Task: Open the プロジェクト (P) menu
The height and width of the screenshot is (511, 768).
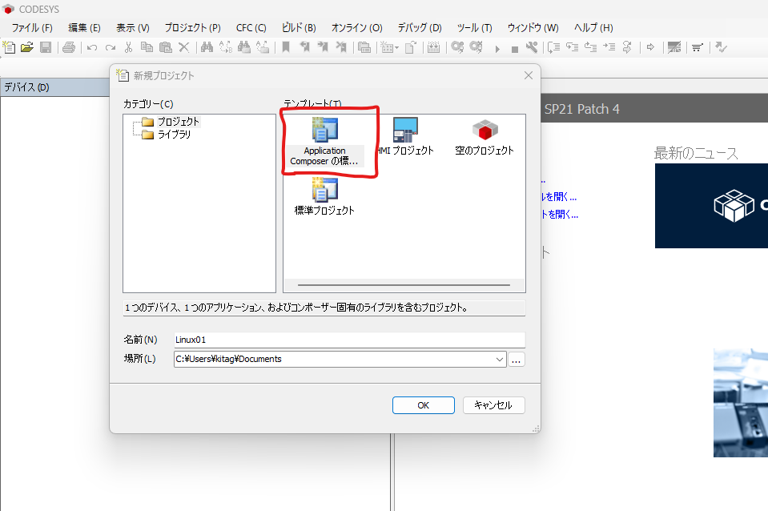Action: point(192,28)
